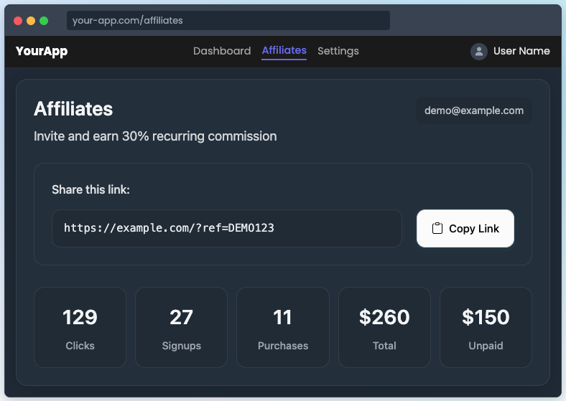Click the Affiliates page heading
Screen dimensions: 566x401
click(73, 109)
